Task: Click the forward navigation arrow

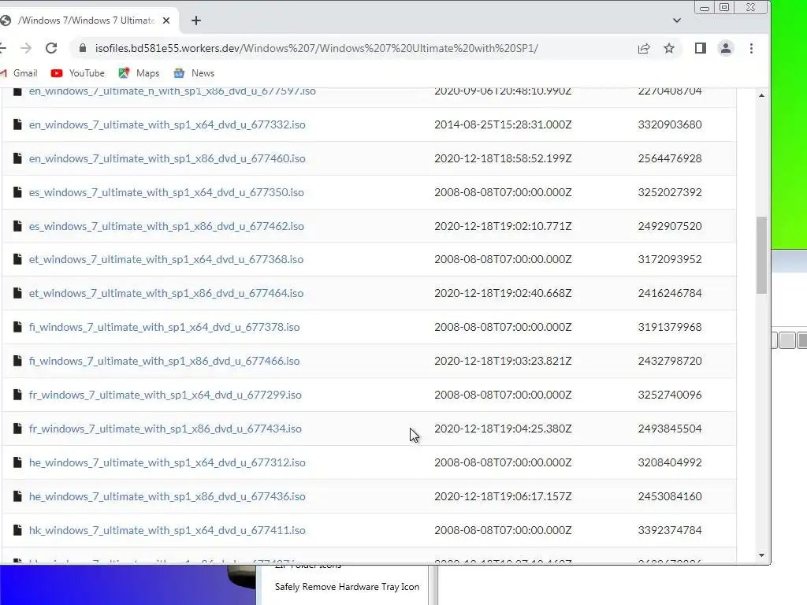Action: 26,48
